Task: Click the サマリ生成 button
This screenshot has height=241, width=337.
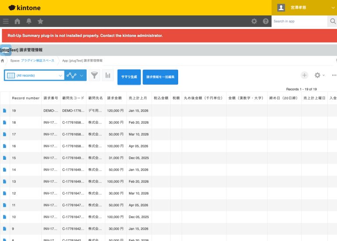Action: click(x=129, y=77)
